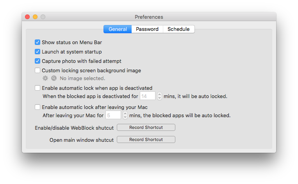Viewport: 298px width, 184px height.
Task: Click the leaving Mac minutes field showing 5
Action: click(113, 115)
